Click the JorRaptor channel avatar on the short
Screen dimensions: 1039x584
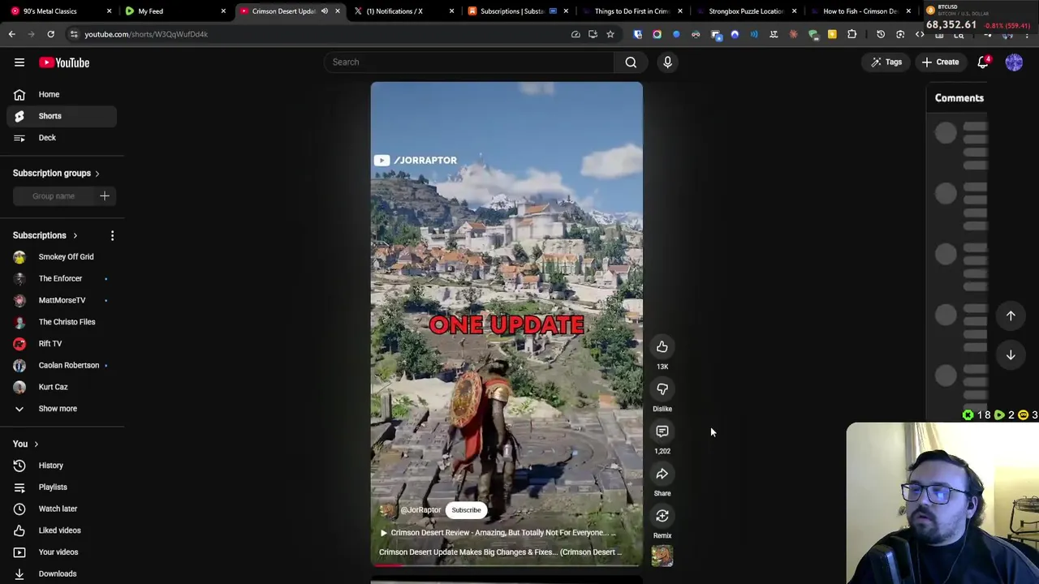click(387, 510)
